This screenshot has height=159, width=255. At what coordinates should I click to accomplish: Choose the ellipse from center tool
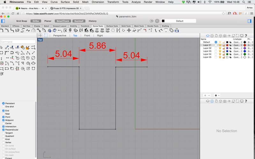coord(28,63)
